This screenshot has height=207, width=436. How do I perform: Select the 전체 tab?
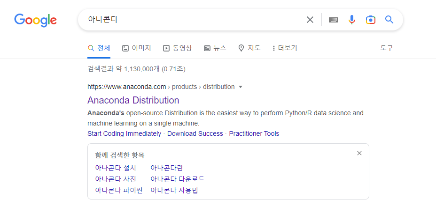pos(99,48)
